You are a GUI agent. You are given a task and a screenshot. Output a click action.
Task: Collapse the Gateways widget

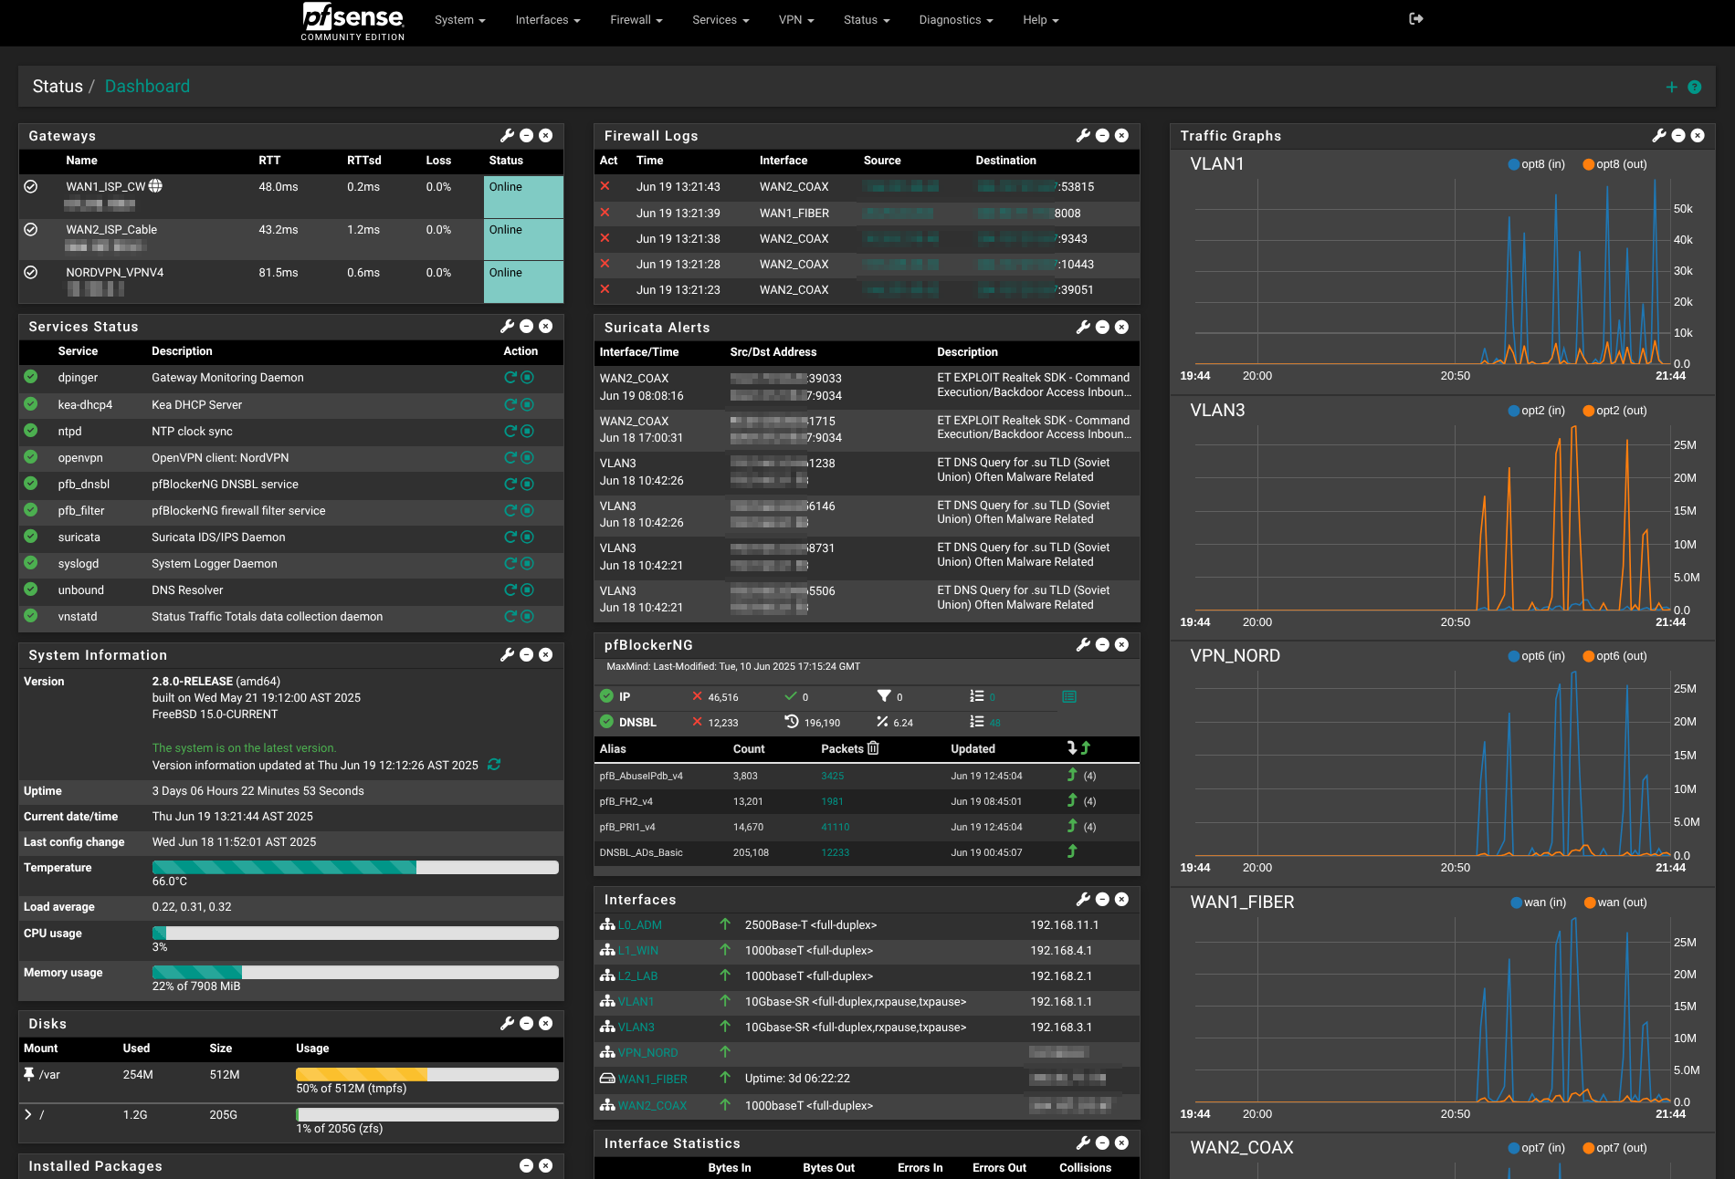[x=527, y=135]
